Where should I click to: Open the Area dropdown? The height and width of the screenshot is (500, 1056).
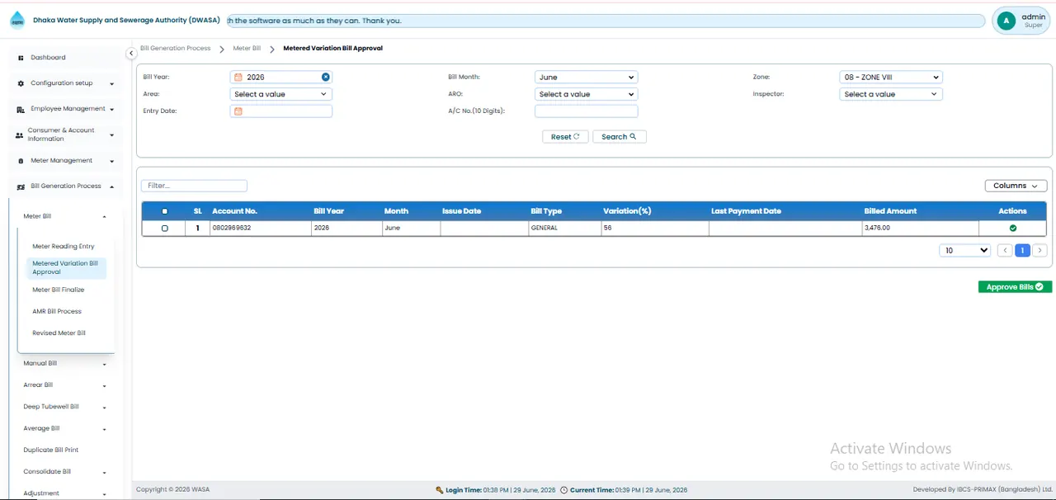click(280, 94)
